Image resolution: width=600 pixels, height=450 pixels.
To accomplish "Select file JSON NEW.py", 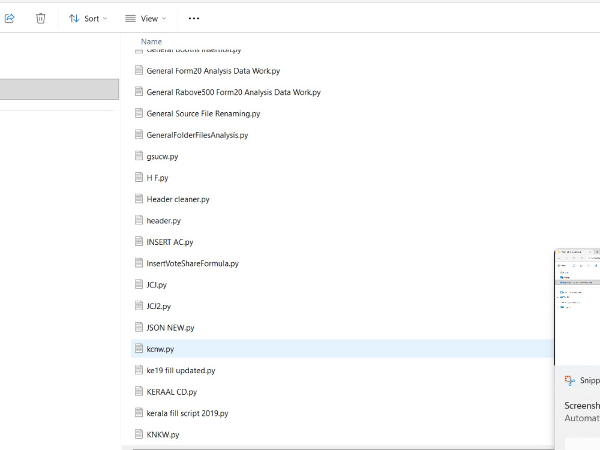I will pyautogui.click(x=170, y=328).
